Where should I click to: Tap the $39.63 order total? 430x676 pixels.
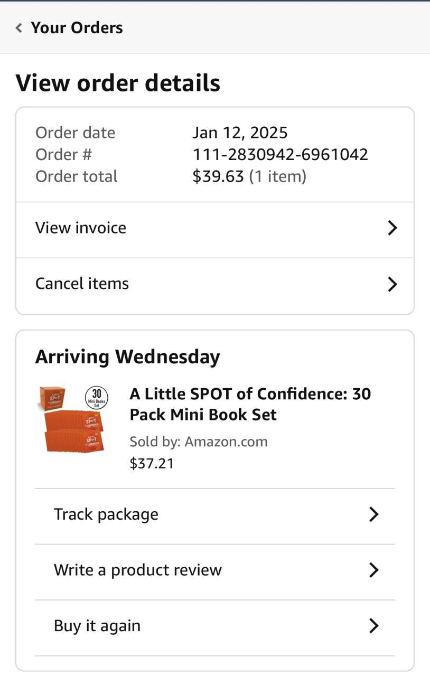click(218, 176)
